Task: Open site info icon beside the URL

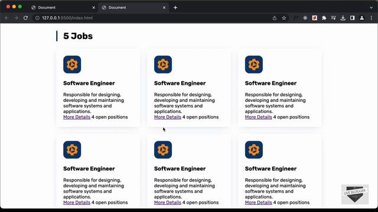Action: tap(37, 18)
